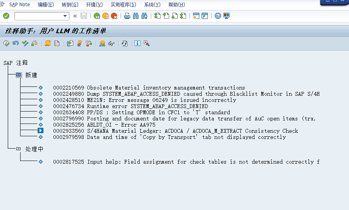Go back with the green Back icon
The image size is (349, 210).
pos(97,16)
